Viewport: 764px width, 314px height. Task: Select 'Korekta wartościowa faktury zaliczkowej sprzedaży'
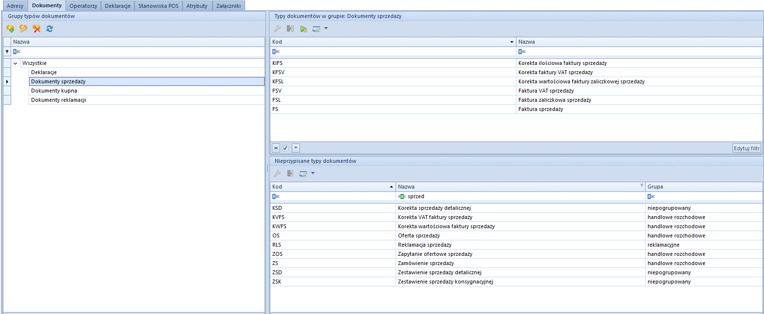[x=516, y=81]
